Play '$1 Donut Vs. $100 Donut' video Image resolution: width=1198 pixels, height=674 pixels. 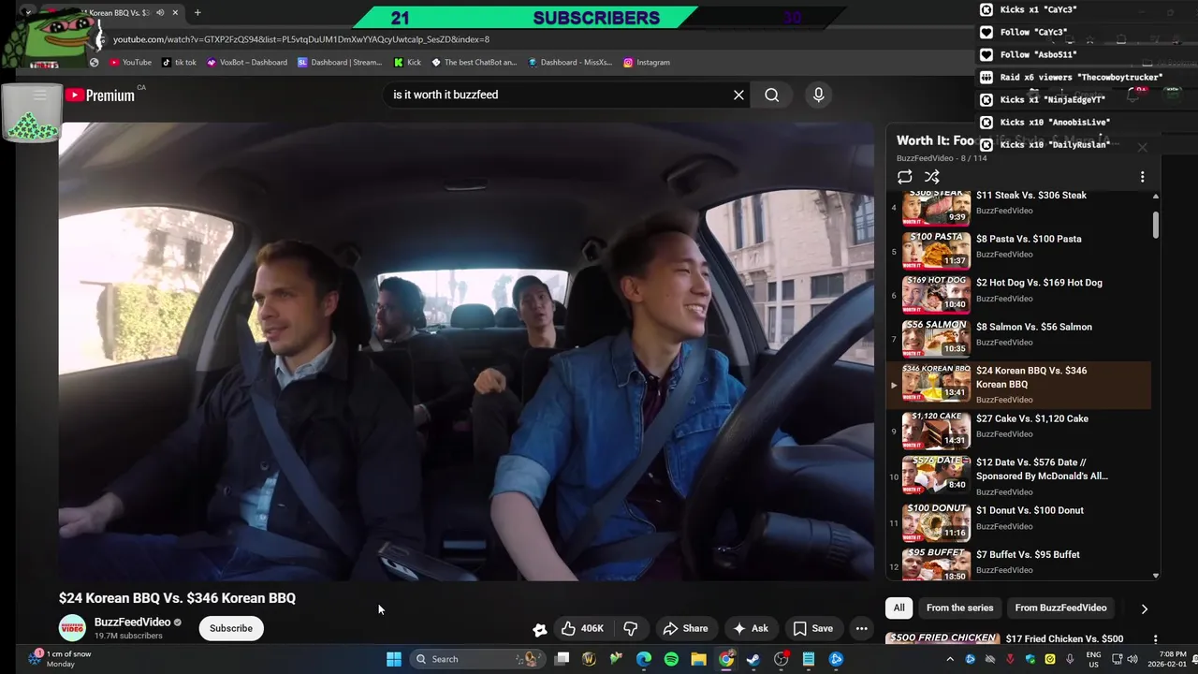pos(1018,521)
